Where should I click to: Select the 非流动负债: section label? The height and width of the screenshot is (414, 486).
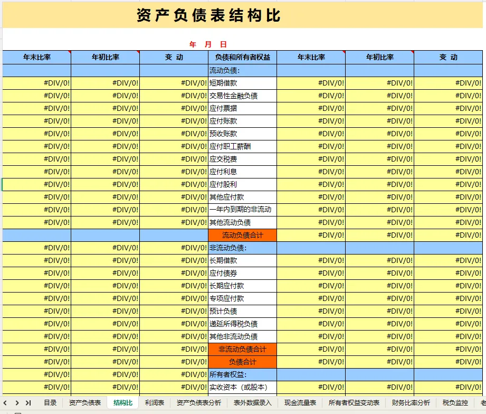click(242, 248)
